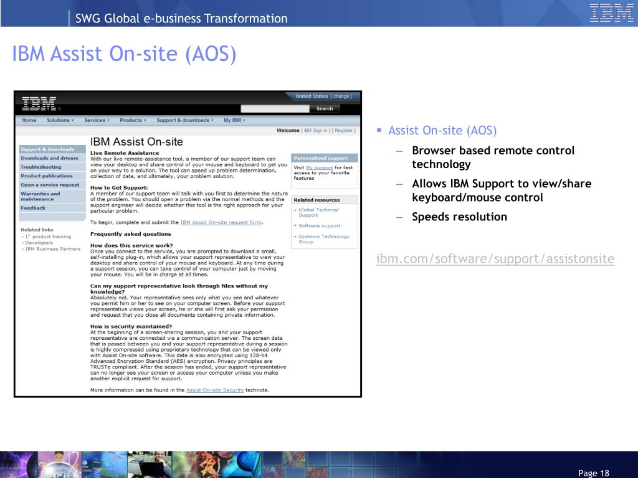Click the Search button
The height and width of the screenshot is (478, 638).
coord(324,108)
